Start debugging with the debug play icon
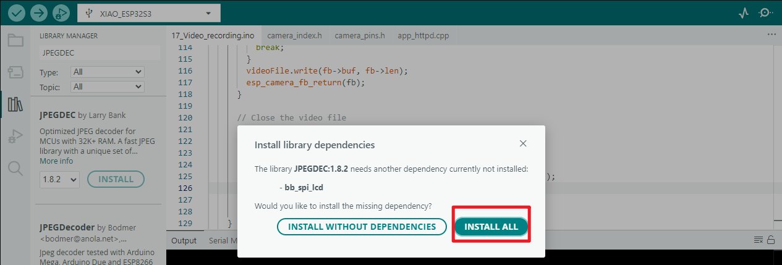This screenshot has width=782, height=265. pos(61,13)
